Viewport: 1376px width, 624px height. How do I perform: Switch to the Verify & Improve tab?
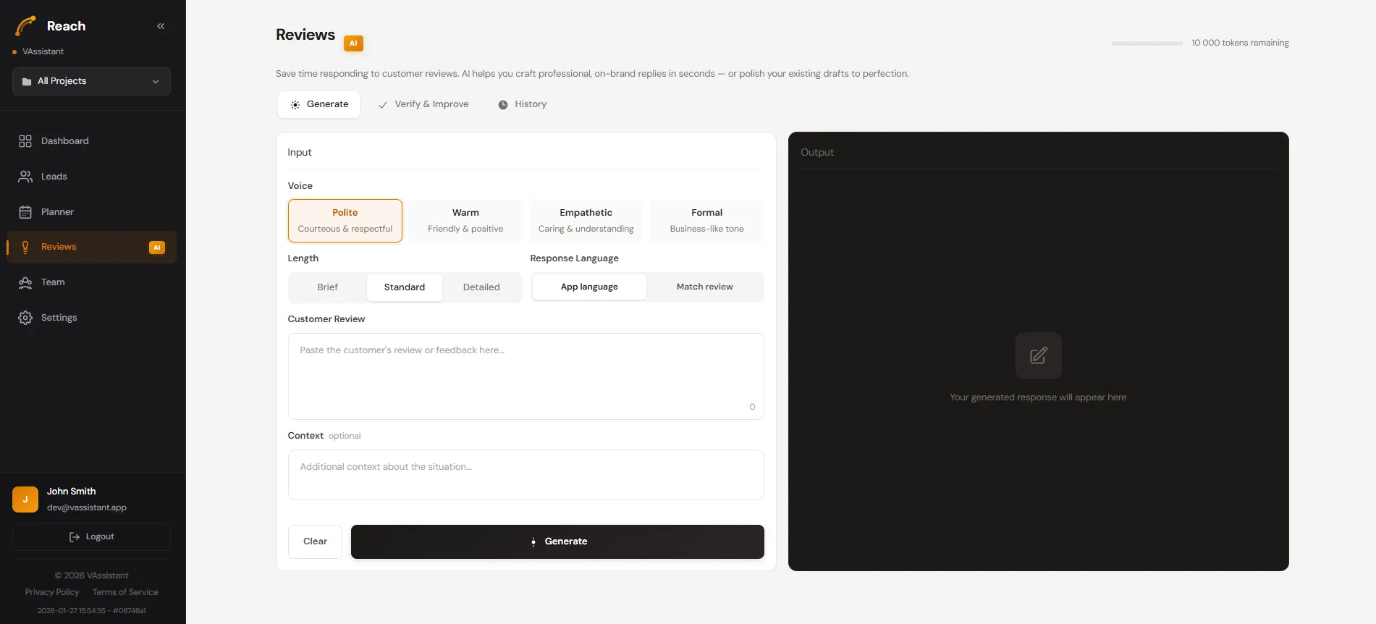tap(423, 104)
